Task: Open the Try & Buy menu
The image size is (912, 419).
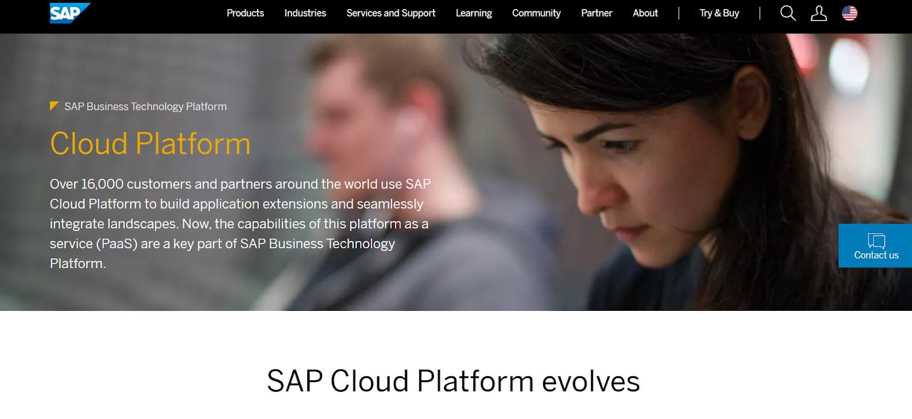Action: tap(719, 13)
